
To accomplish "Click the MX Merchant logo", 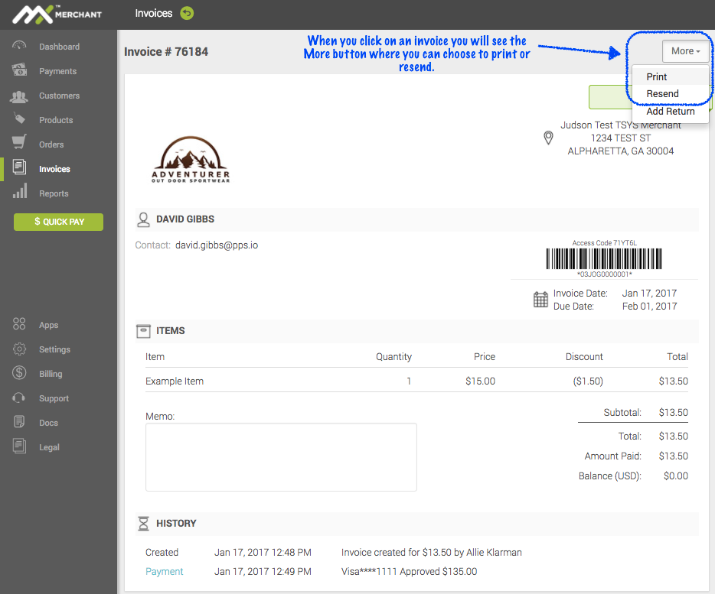I will pyautogui.click(x=57, y=14).
